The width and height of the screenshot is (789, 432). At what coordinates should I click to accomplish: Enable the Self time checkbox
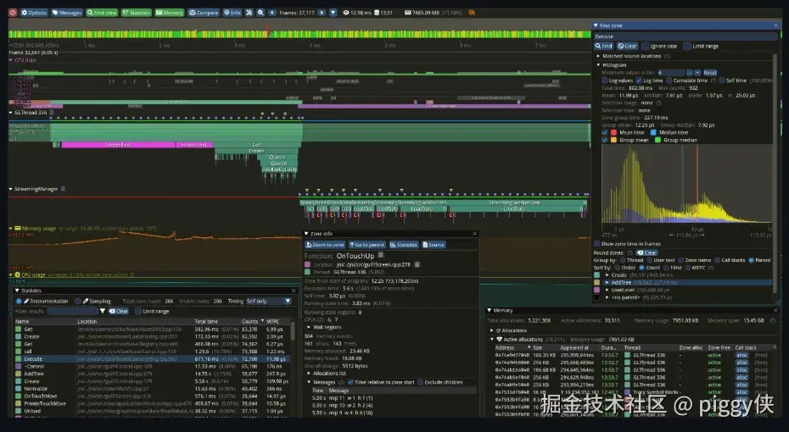[722, 80]
